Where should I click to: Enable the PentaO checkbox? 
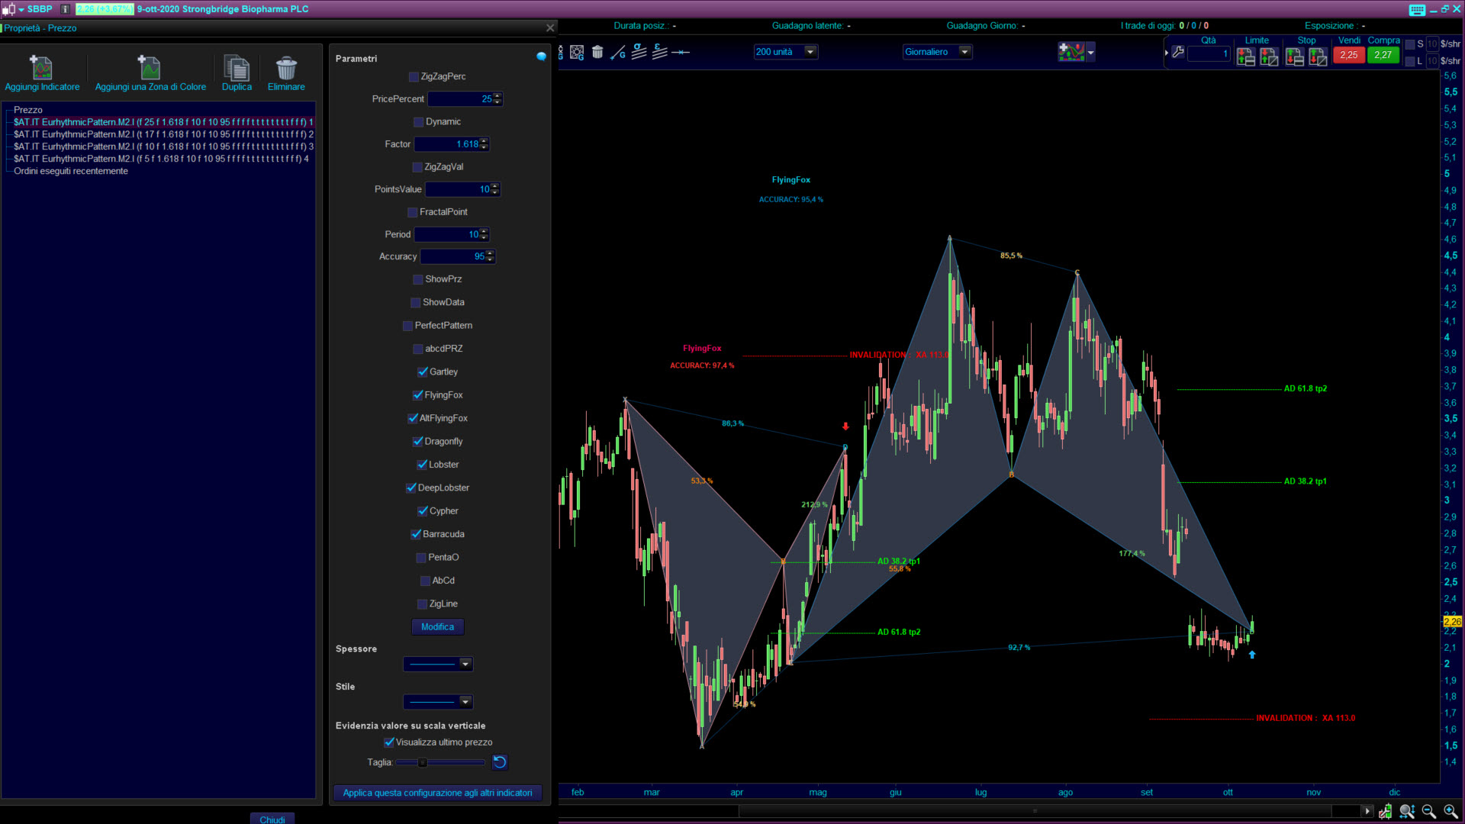click(421, 558)
